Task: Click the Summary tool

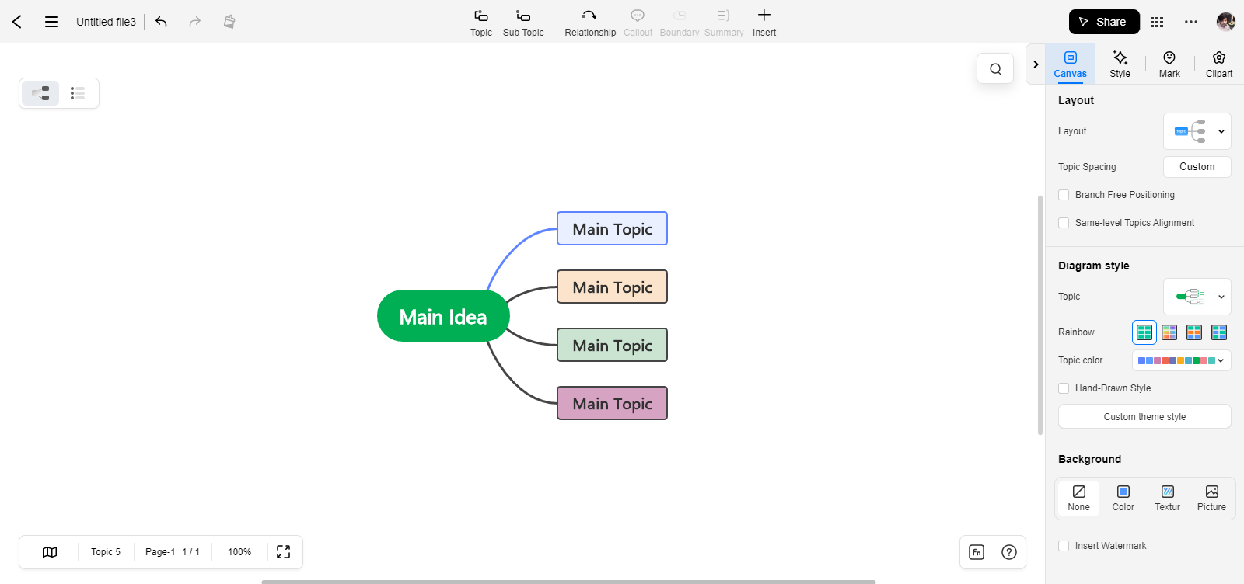Action: [724, 23]
